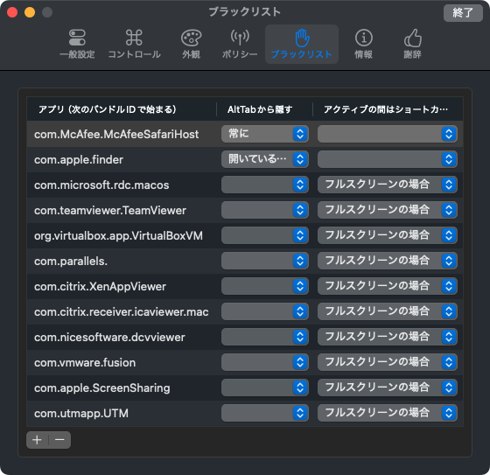Minimize the window with yellow button
The height and width of the screenshot is (475, 490).
click(30, 12)
